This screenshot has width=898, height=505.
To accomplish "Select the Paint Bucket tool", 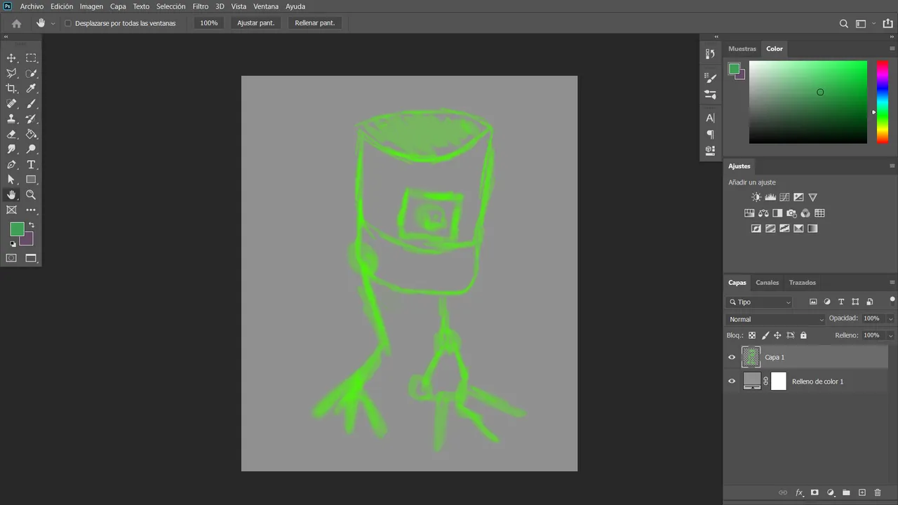I will (31, 134).
